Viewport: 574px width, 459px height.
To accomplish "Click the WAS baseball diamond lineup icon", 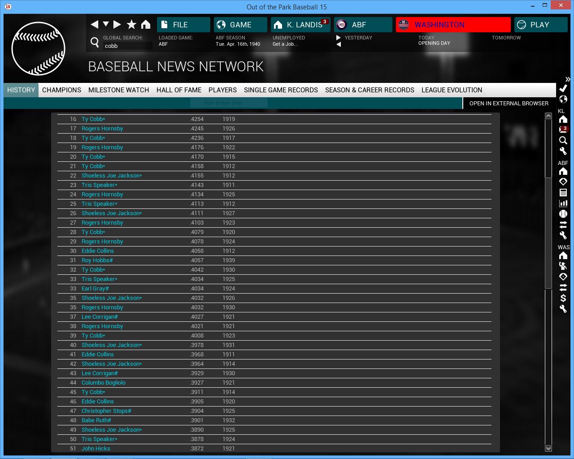I will (563, 277).
